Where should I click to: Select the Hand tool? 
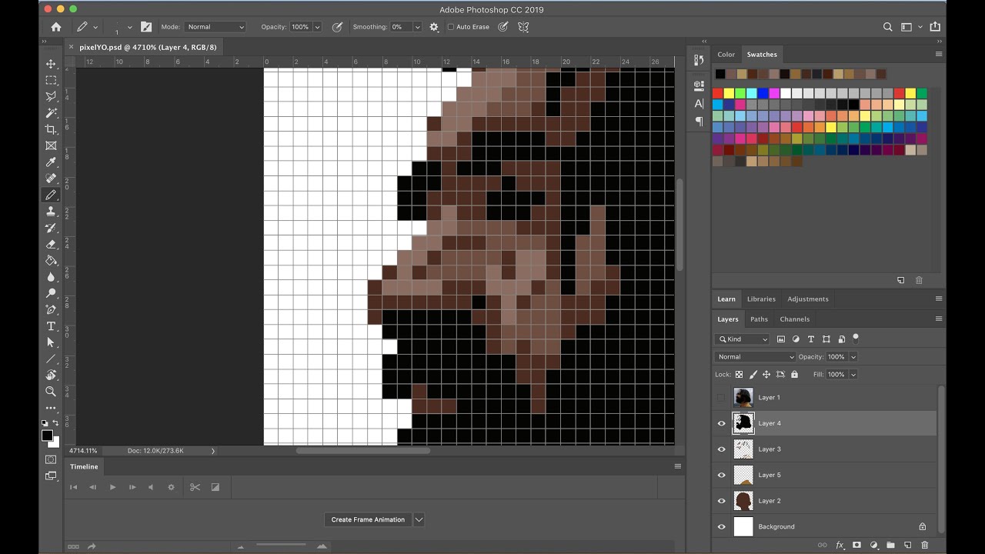[51, 375]
